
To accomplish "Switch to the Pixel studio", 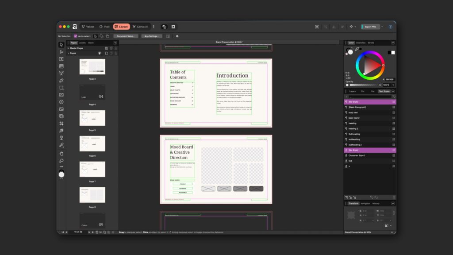I will coord(104,27).
